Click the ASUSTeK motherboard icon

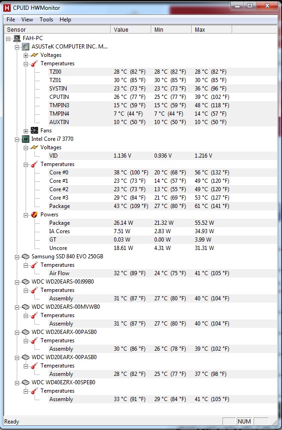(26, 47)
